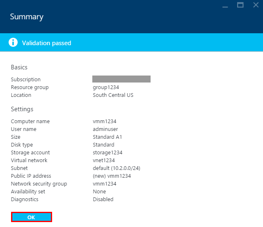This screenshot has height=227, width=263.
Task: Minimize the Summary blade
Action: point(225,7)
